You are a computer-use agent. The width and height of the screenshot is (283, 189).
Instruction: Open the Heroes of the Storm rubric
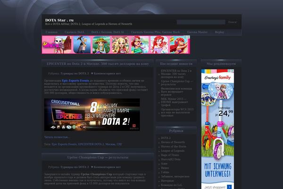coord(174,146)
